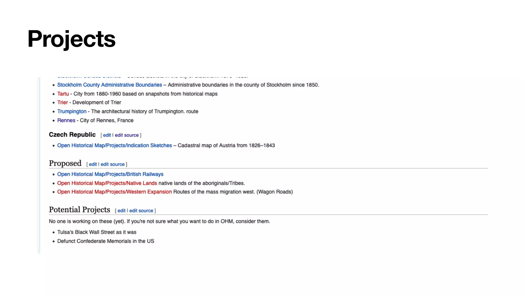Click Defunct Confederate Memorials list item
The height and width of the screenshot is (295, 525).
106,241
